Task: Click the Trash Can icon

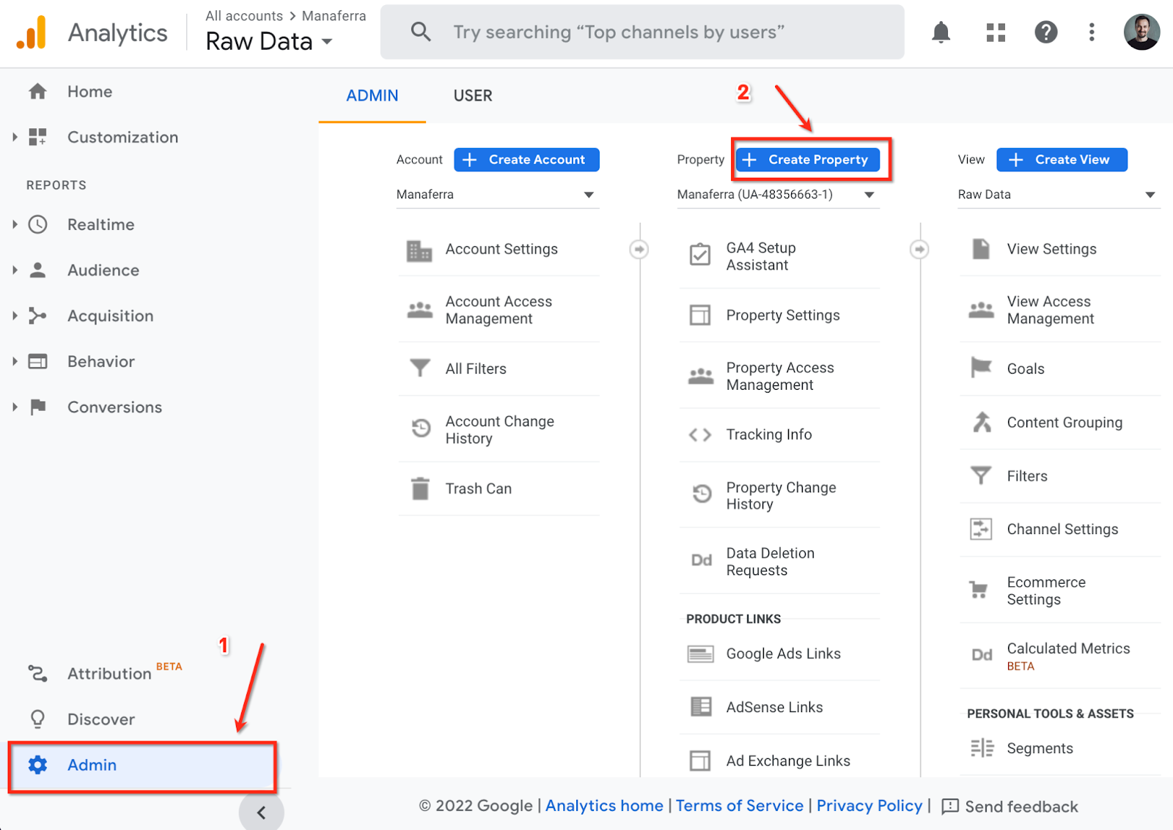Action: click(420, 488)
